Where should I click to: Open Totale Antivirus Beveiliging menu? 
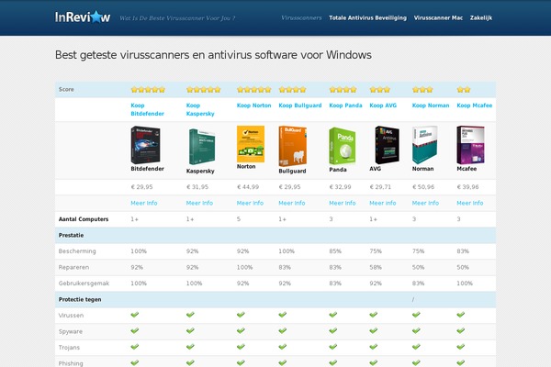pos(367,18)
